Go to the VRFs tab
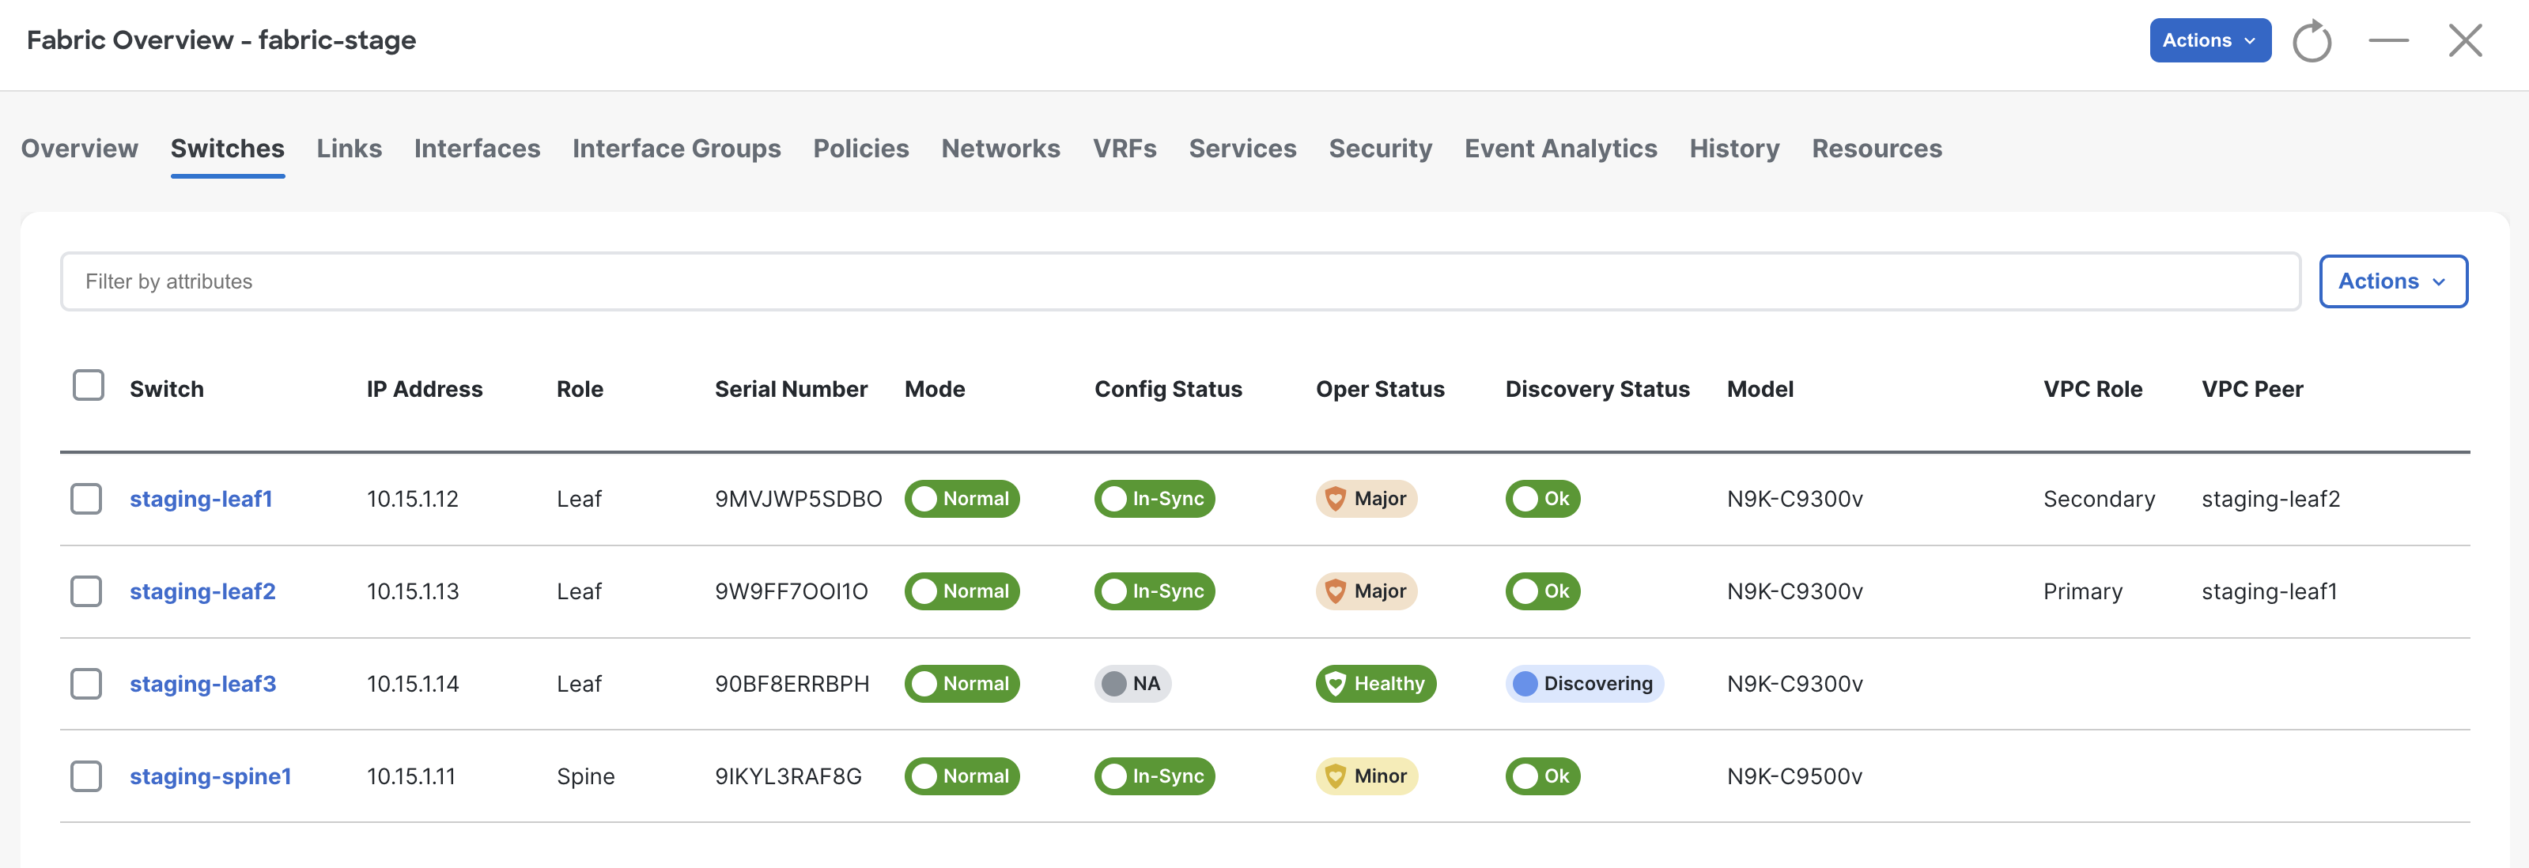Viewport: 2529px width, 868px height. [x=1125, y=149]
